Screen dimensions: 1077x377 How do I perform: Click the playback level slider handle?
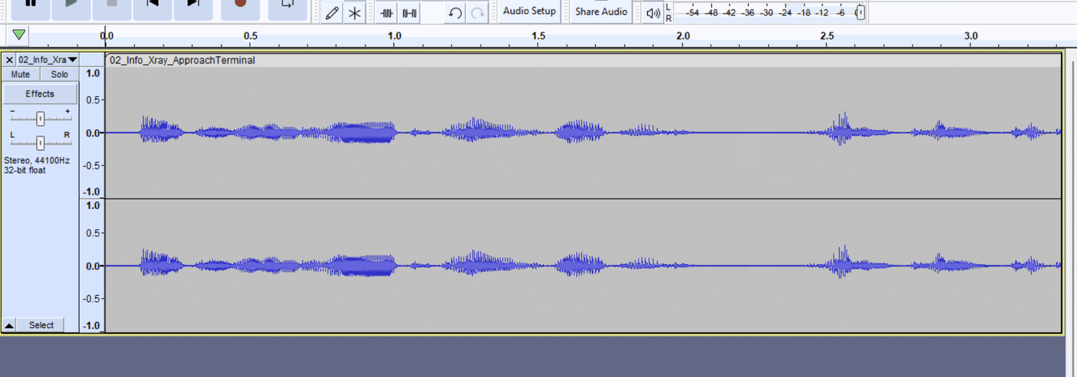click(x=860, y=13)
